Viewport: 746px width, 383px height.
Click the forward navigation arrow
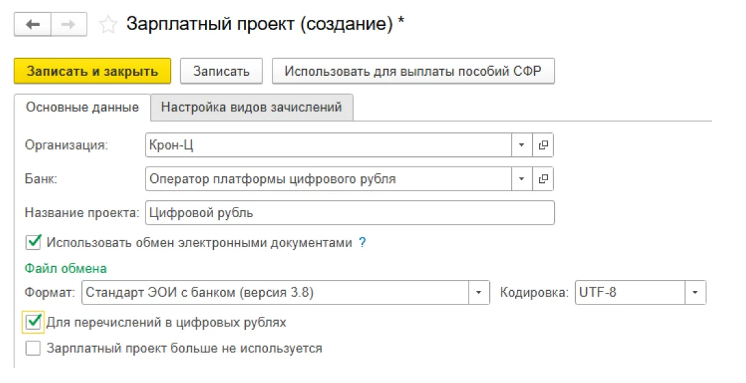pyautogui.click(x=68, y=24)
